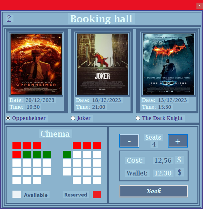Select first white seat in left block's bottom row
This screenshot has height=209, width=203.
point(16,180)
